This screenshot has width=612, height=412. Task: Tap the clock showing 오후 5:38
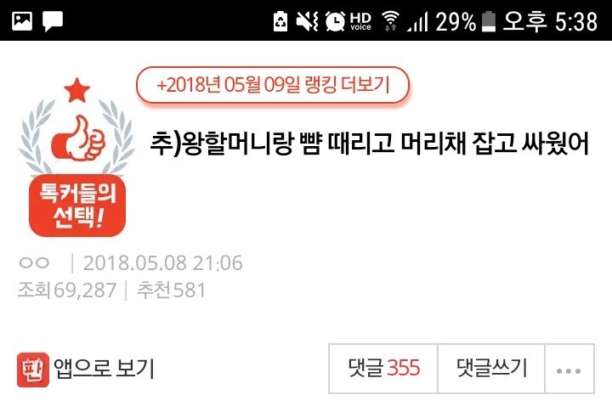(x=550, y=21)
